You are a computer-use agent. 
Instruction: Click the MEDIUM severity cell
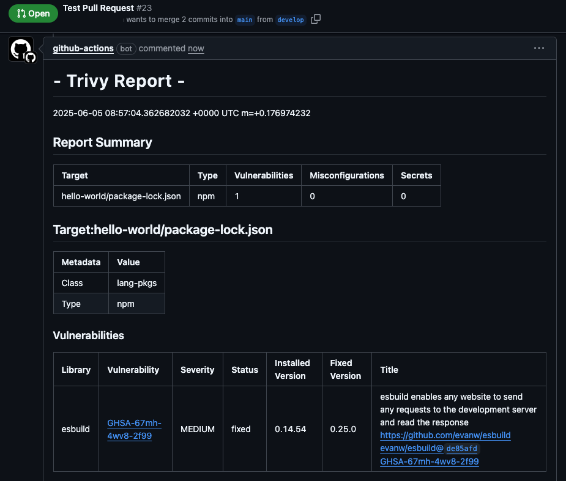(198, 429)
